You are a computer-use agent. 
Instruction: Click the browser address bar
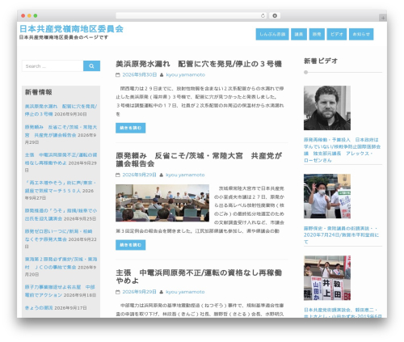(188, 16)
